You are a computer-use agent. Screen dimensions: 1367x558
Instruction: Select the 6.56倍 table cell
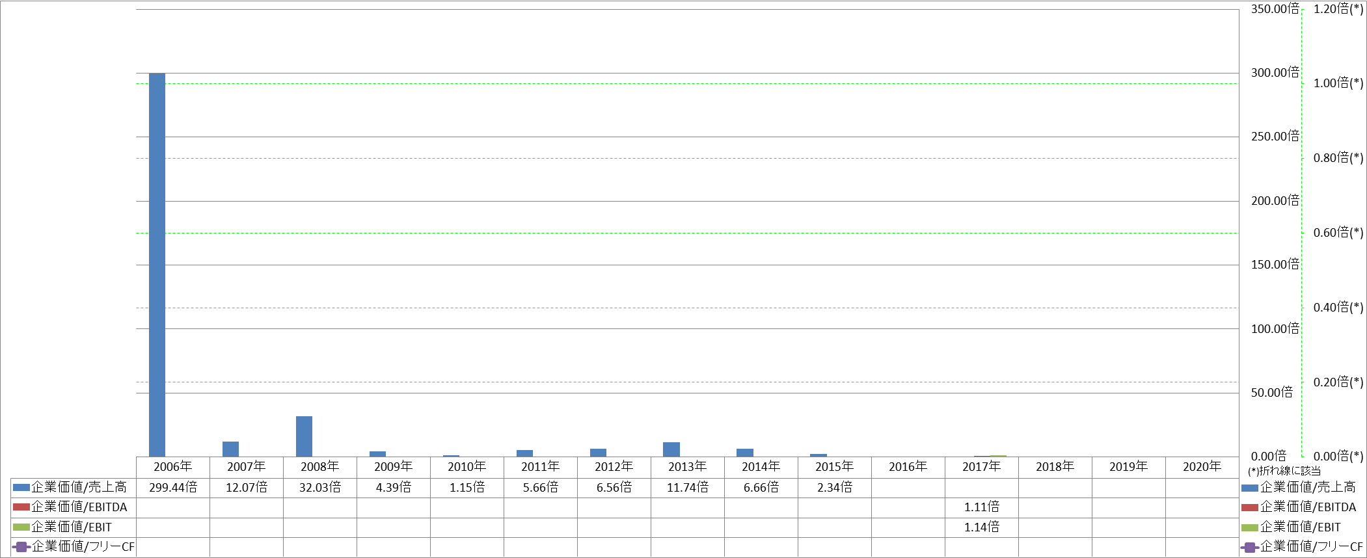click(614, 487)
